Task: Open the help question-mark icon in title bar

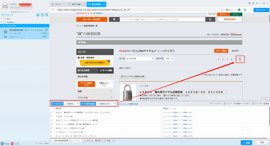Action: tap(253, 3)
